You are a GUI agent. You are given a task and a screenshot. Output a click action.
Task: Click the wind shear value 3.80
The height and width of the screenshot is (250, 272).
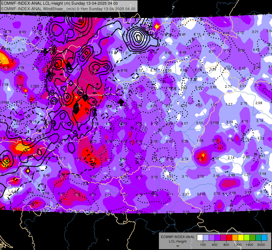click(x=213, y=87)
